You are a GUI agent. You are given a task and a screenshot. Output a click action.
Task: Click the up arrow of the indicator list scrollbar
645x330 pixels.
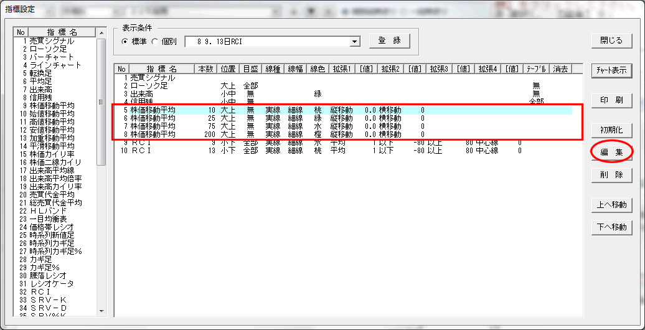(x=101, y=32)
